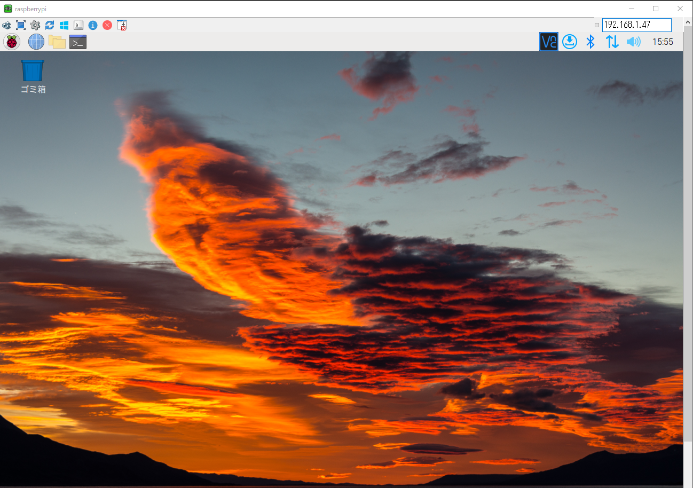The width and height of the screenshot is (693, 488).
Task: Open the software updates download icon
Action: [x=570, y=42]
